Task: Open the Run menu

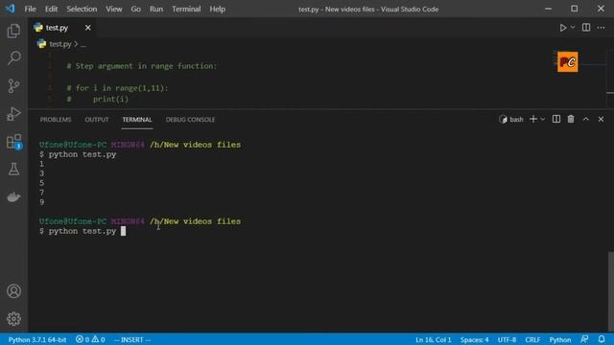Action: point(156,9)
